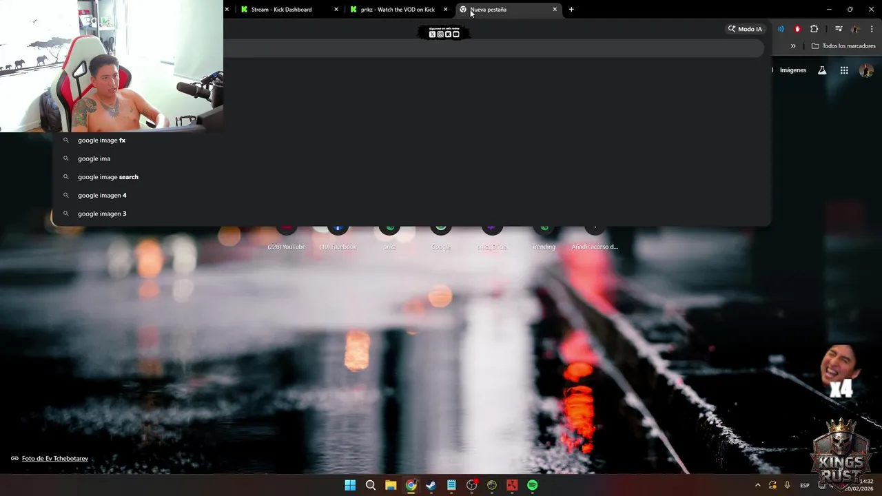Open OBS Studio taskbar icon
The width and height of the screenshot is (882, 496).
[472, 485]
